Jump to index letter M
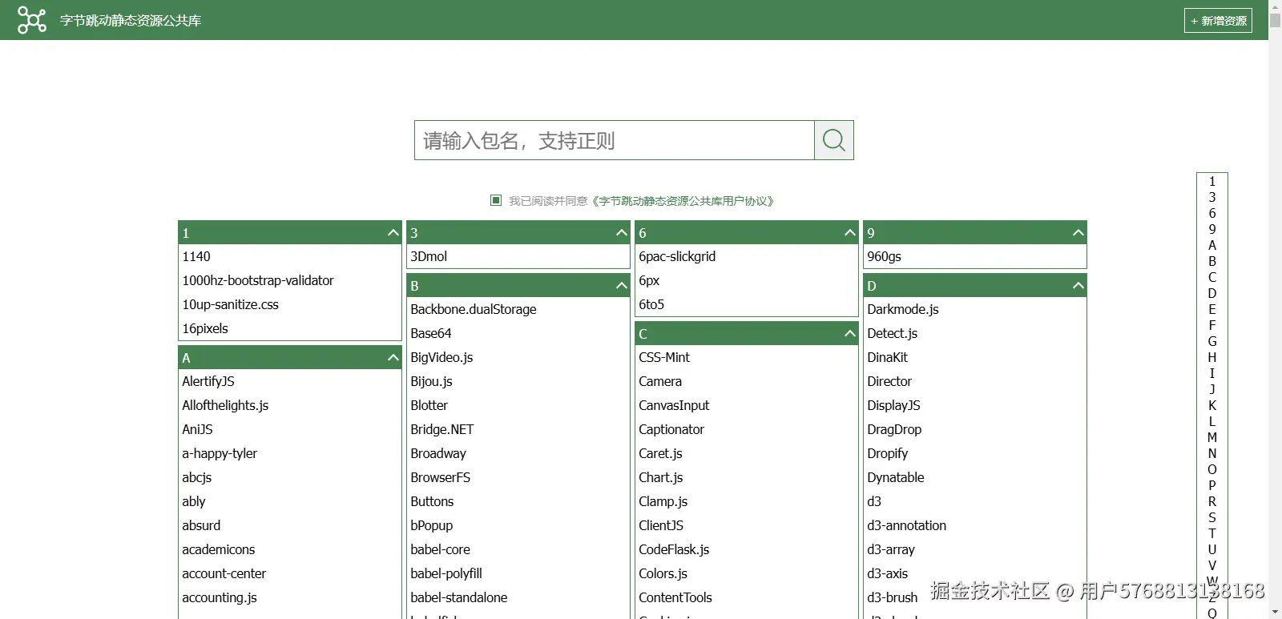The height and width of the screenshot is (619, 1282). [x=1212, y=437]
